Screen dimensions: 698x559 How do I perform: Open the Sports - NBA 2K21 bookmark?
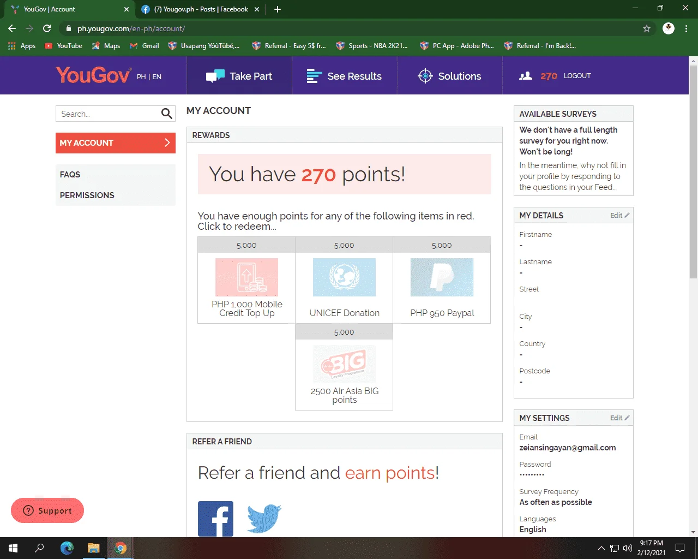(x=372, y=46)
